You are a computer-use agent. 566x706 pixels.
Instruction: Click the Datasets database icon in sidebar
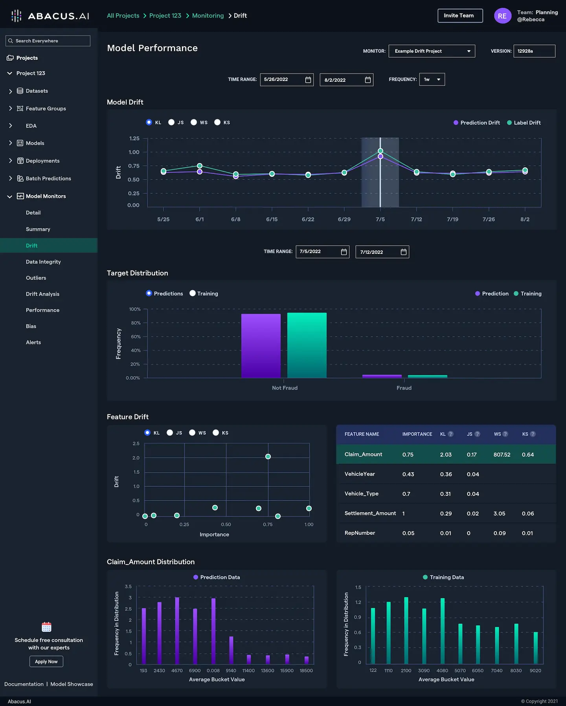point(20,91)
